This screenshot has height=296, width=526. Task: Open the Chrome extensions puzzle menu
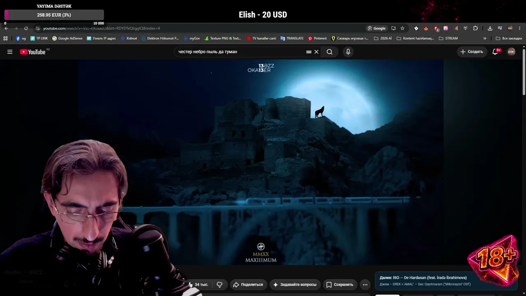475,28
